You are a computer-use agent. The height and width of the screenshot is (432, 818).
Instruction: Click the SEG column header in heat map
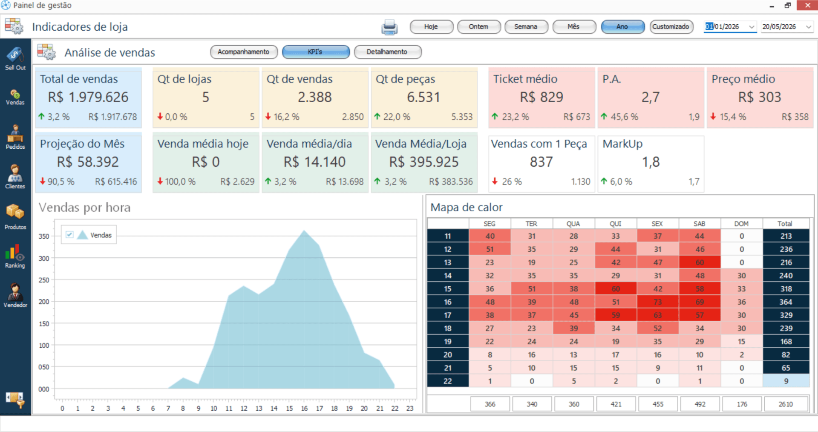point(490,224)
